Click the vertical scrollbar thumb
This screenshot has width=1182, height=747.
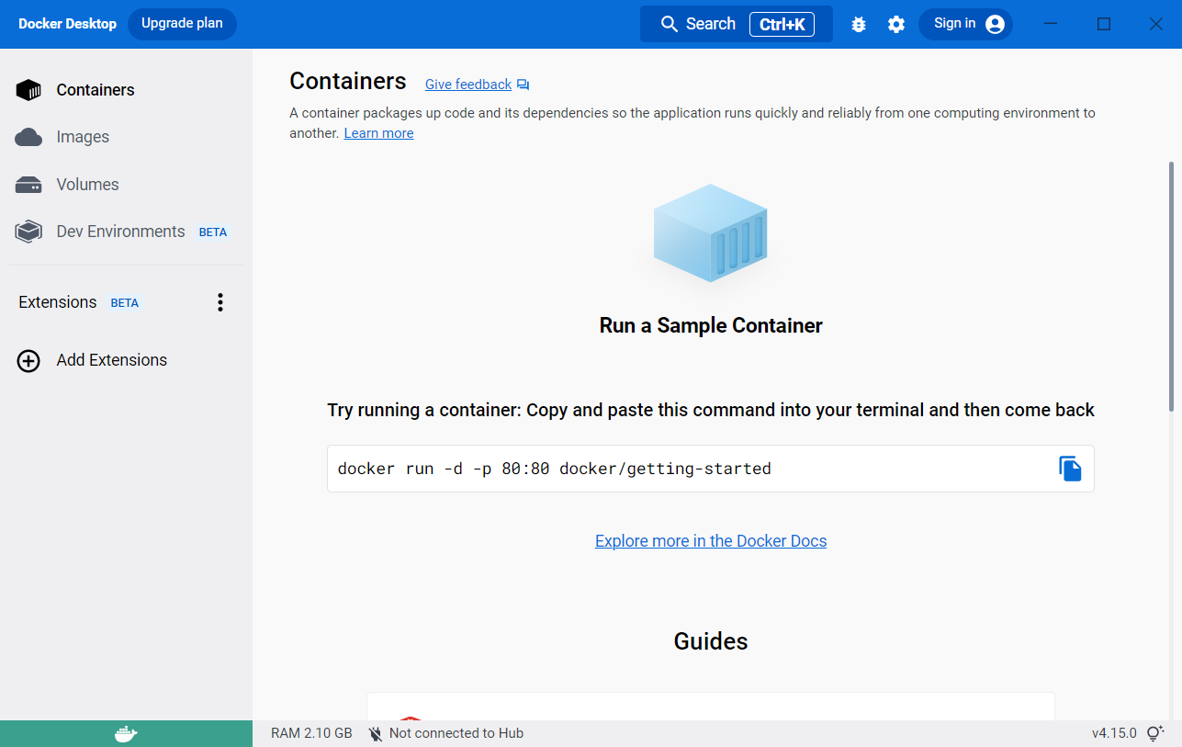click(x=1171, y=287)
